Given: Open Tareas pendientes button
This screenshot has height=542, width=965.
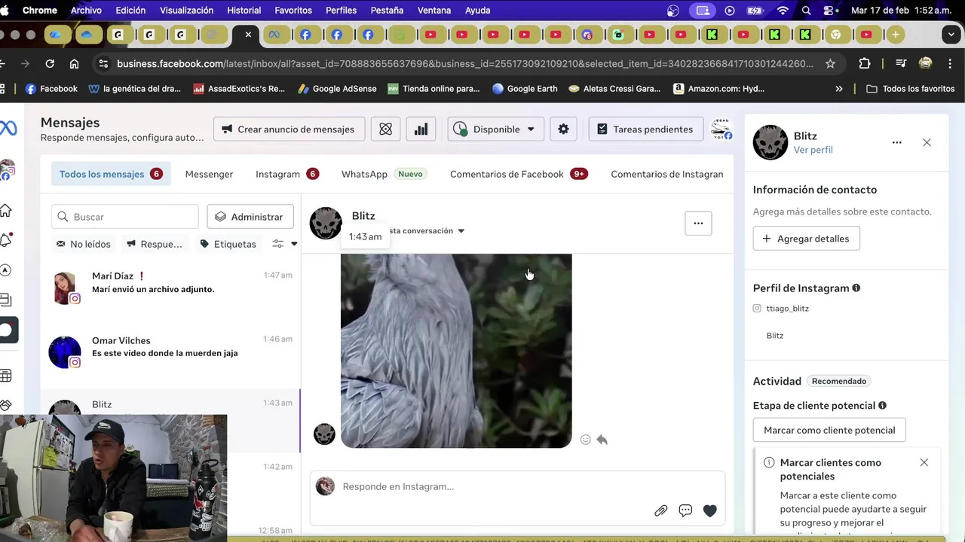Looking at the screenshot, I should tap(645, 129).
